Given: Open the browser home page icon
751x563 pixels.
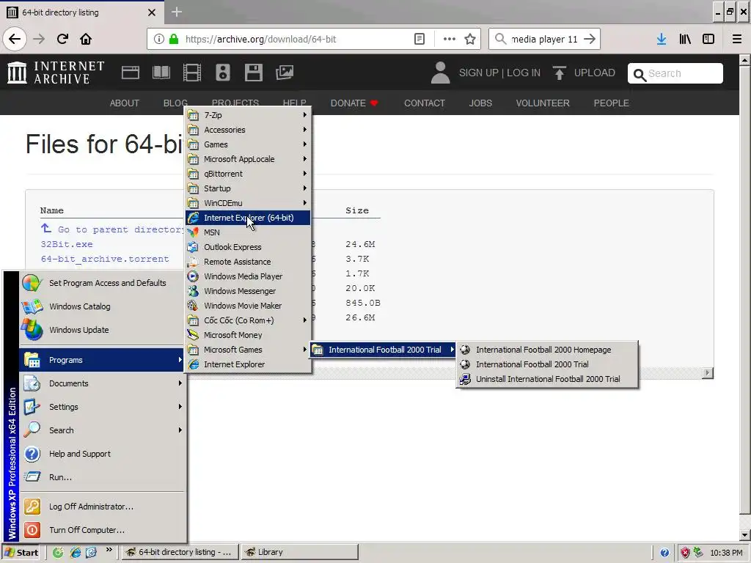Looking at the screenshot, I should point(86,39).
